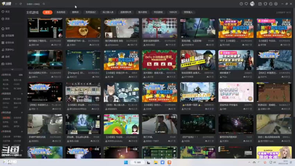Open the 鱼吧 sidebar item
Viewport: 295px width, 166px height.
[6, 57]
